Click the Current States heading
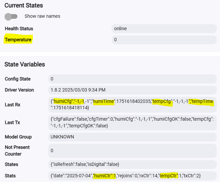Viewport: 220px width, 182px height. coord(24,5)
